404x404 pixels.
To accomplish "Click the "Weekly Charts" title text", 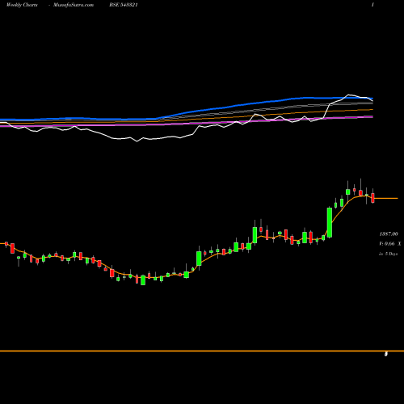I will 22,5.
